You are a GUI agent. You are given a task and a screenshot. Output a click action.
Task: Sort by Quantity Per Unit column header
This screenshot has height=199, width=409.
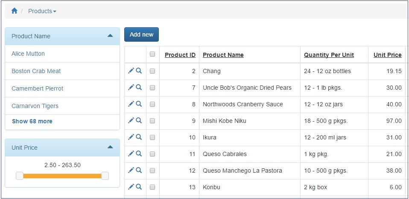click(329, 55)
